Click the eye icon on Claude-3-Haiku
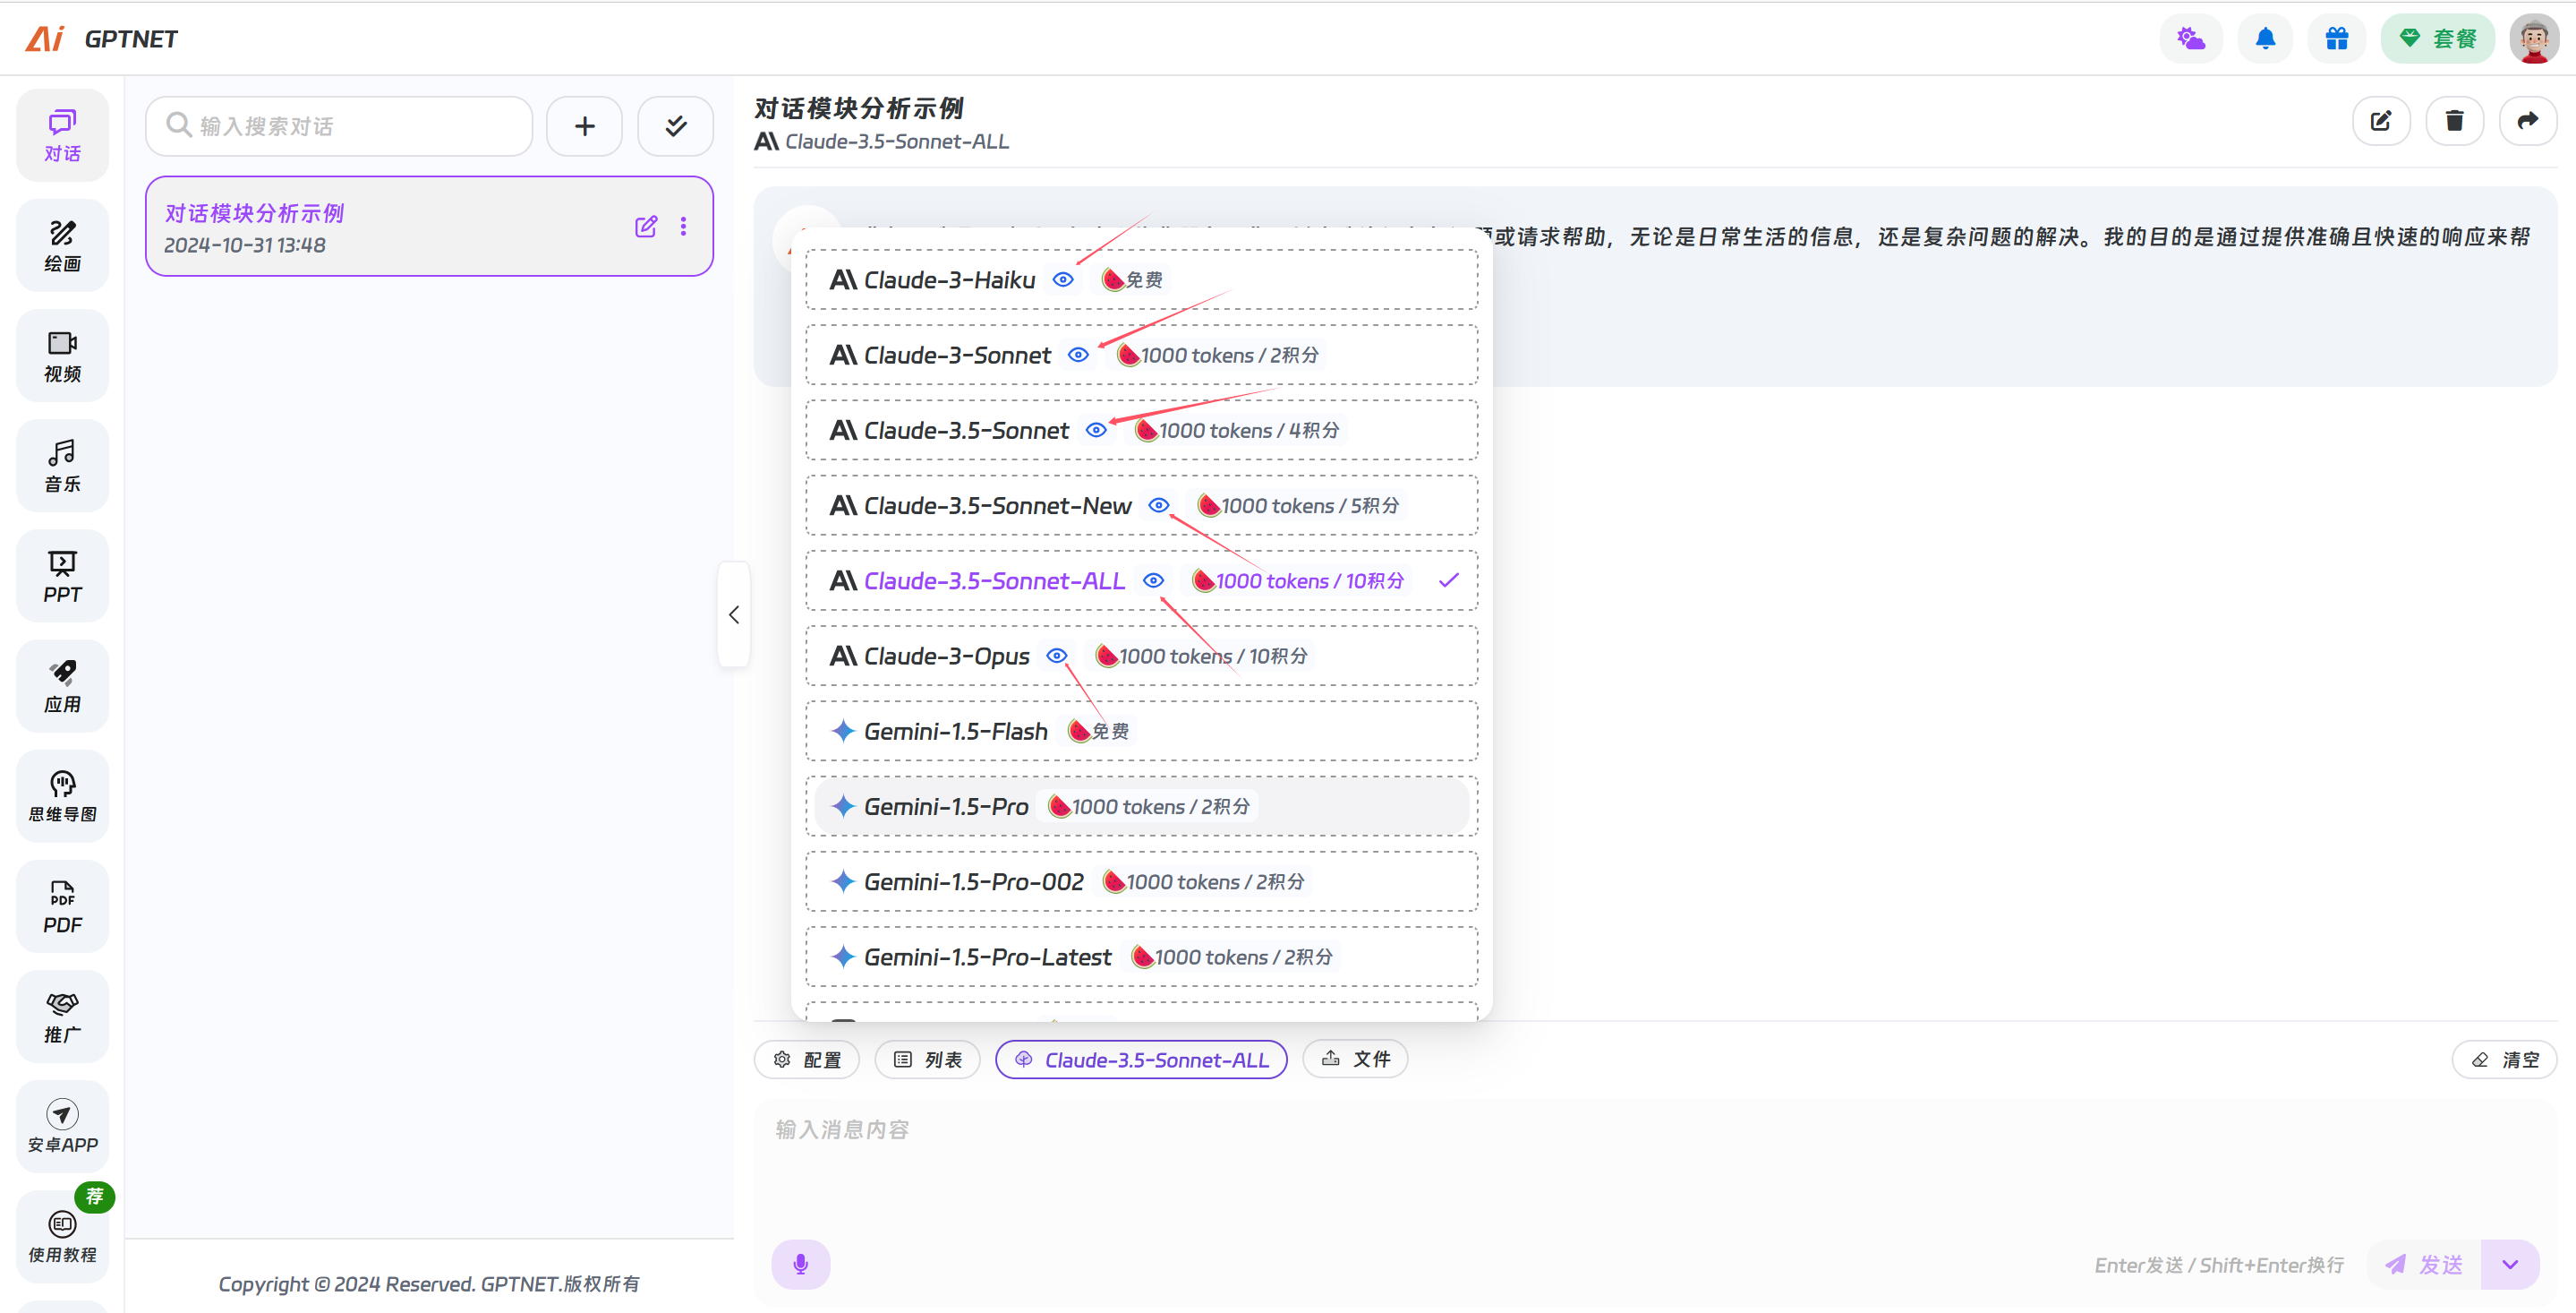This screenshot has width=2576, height=1313. click(1063, 280)
